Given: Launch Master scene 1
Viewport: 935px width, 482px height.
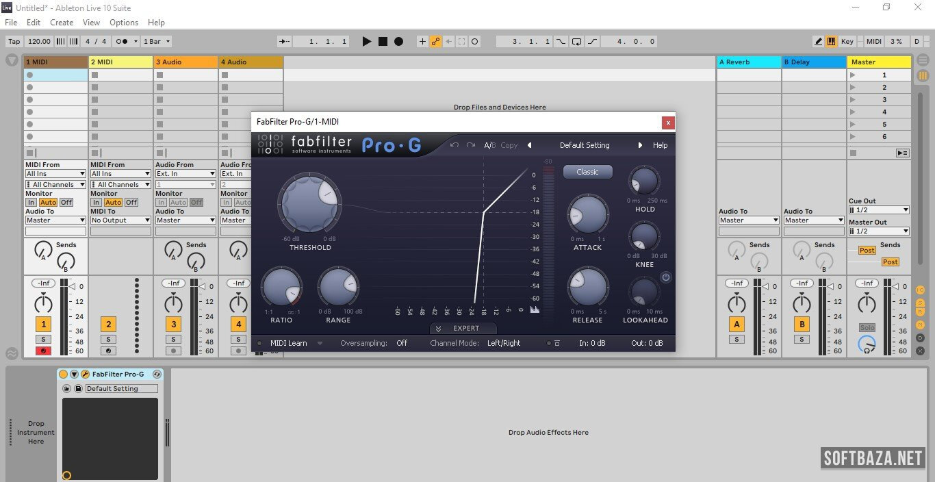Looking at the screenshot, I should coord(852,75).
